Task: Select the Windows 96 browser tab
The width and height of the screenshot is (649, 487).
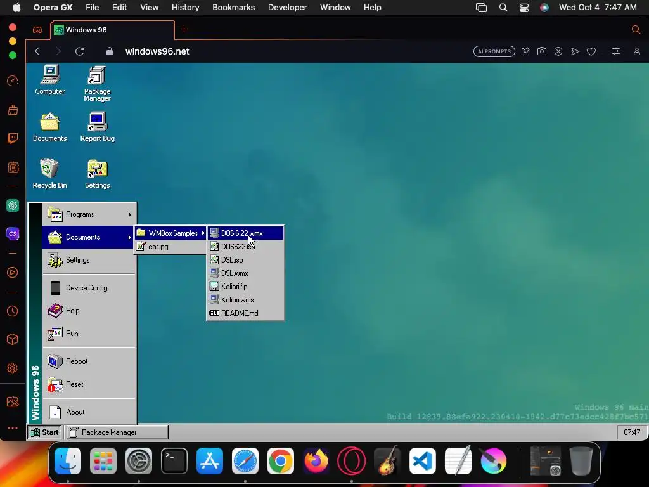Action: (x=113, y=30)
